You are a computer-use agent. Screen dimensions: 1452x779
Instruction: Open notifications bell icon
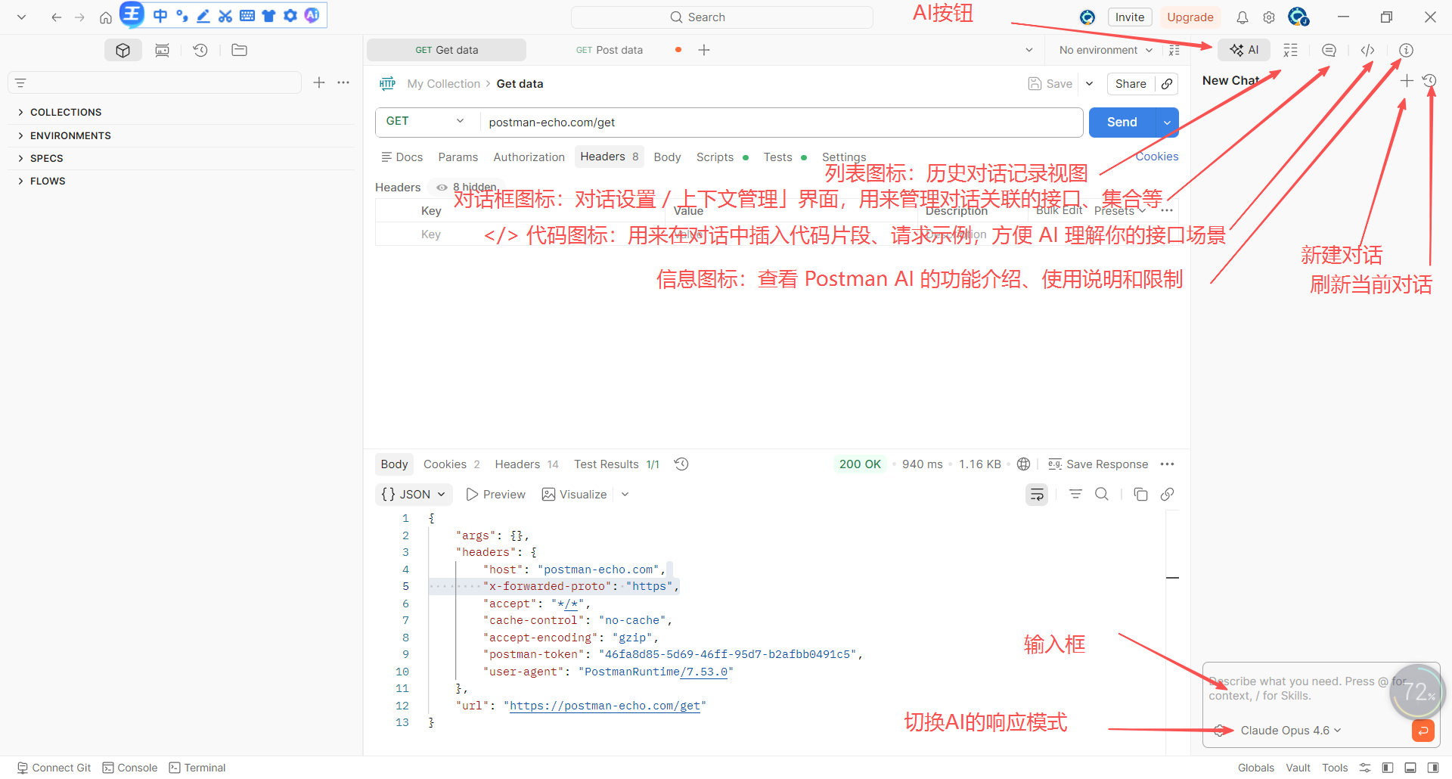pyautogui.click(x=1243, y=17)
